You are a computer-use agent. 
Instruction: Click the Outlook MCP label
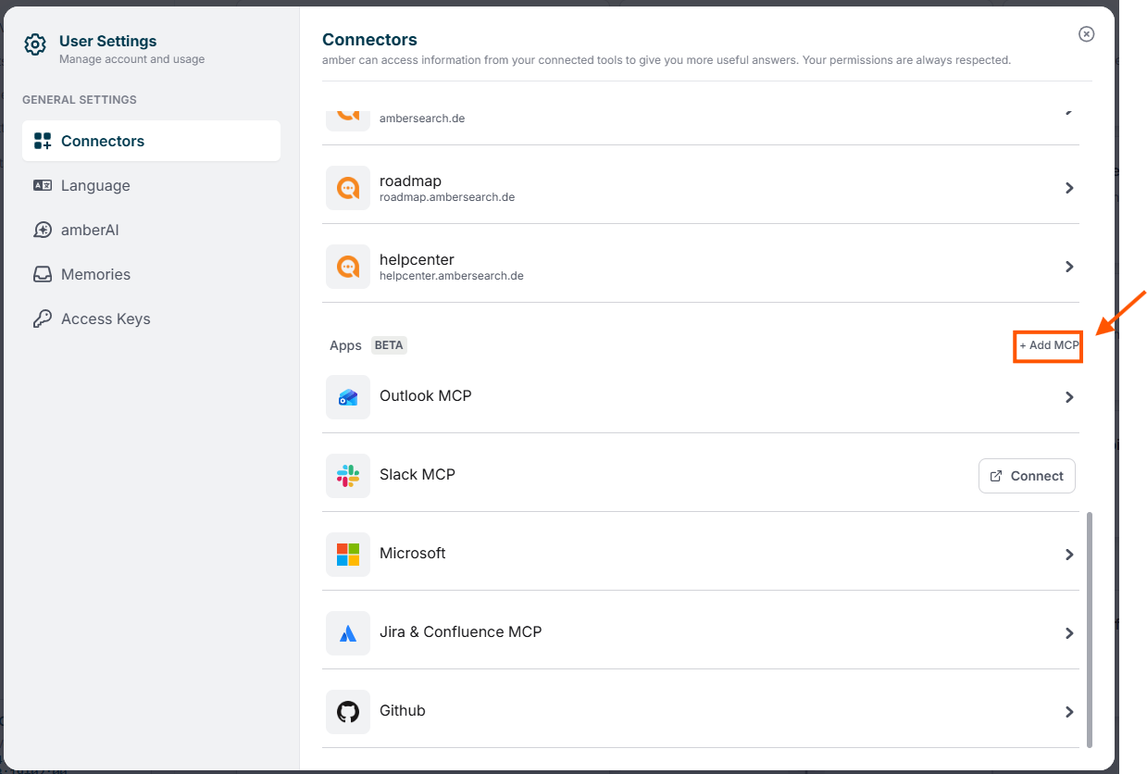click(x=426, y=395)
